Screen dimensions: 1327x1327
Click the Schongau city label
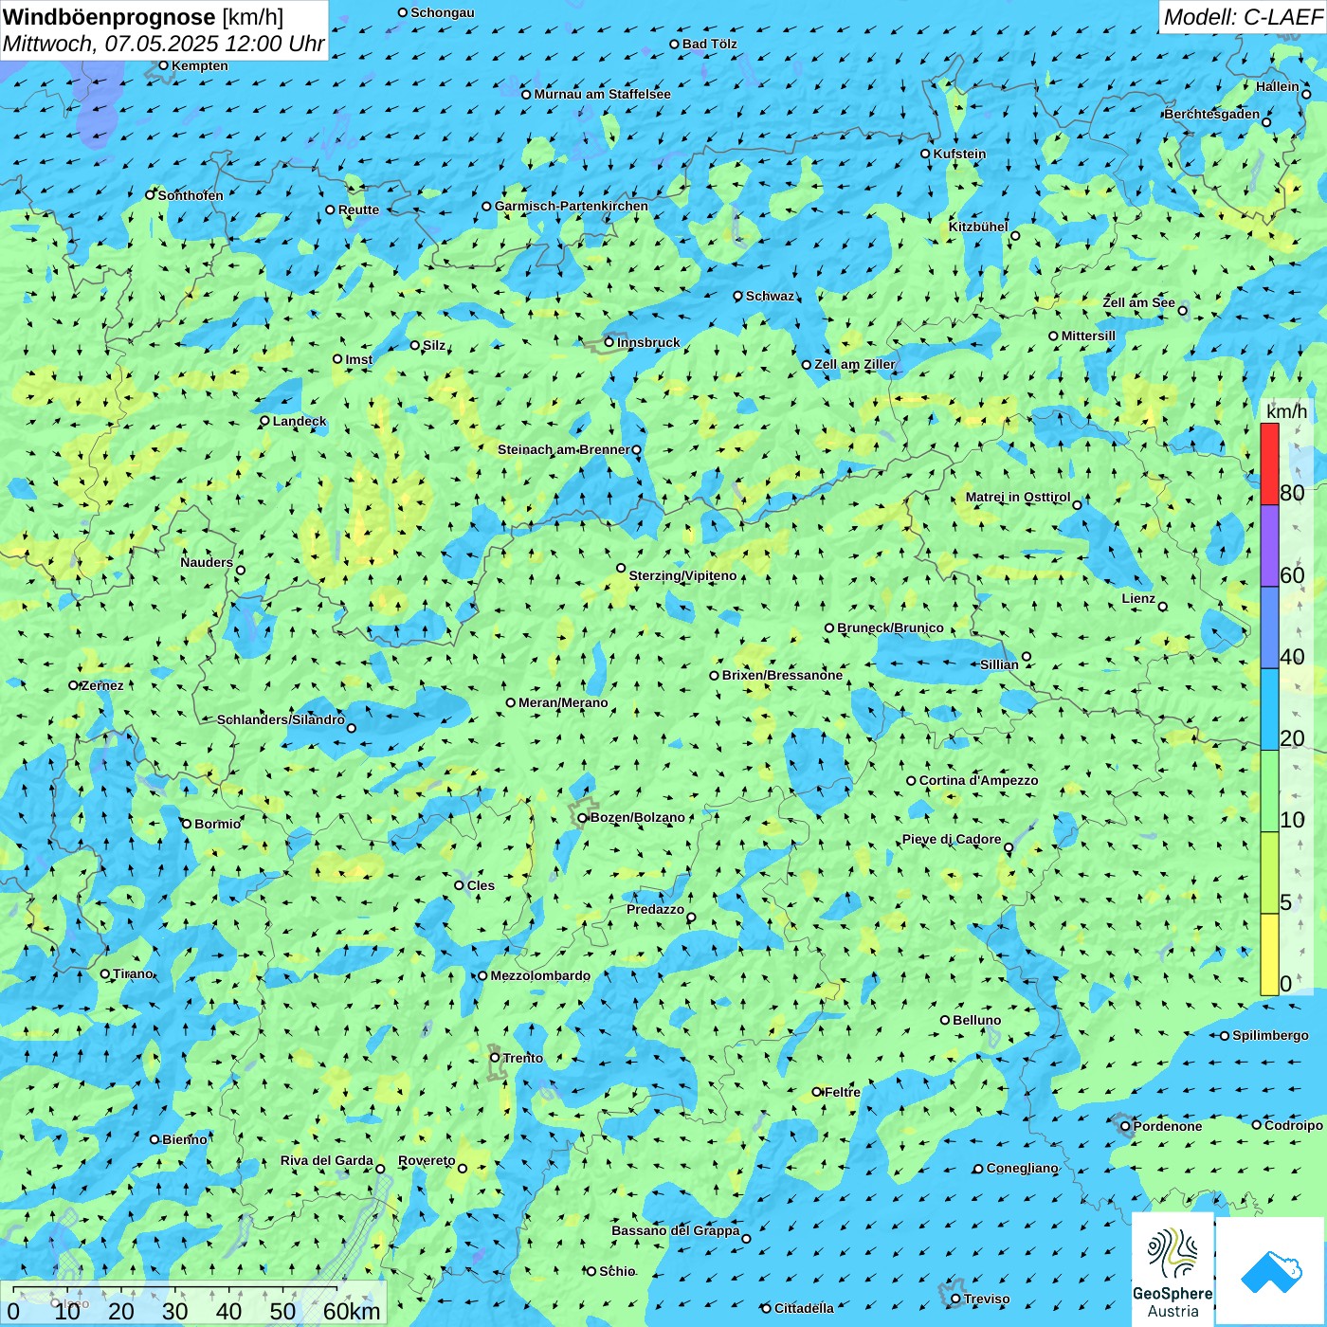(x=443, y=12)
